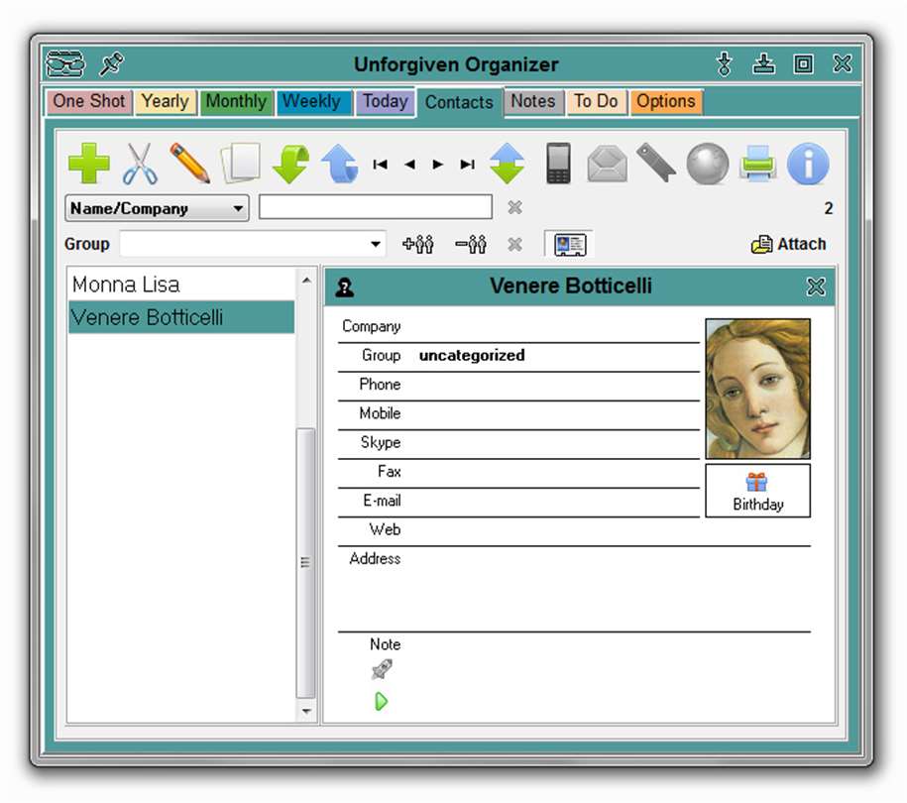Click the pushpin icon in title bar

111,63
